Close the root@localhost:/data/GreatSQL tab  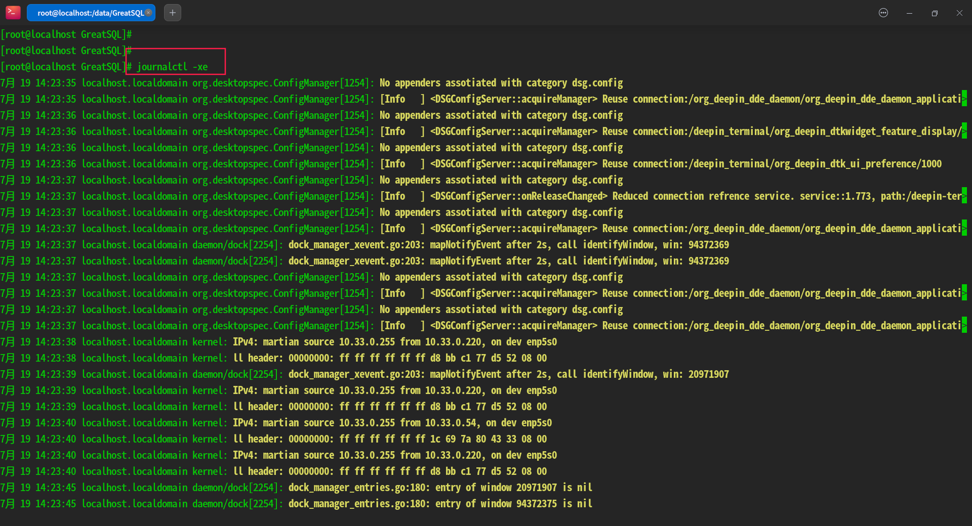148,13
